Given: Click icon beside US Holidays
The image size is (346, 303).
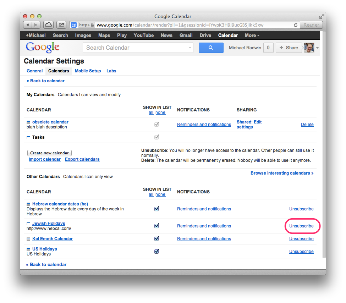Looking at the screenshot, I should point(28,249).
